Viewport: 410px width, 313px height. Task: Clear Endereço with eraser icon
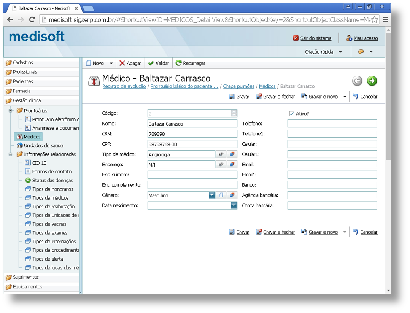point(232,164)
